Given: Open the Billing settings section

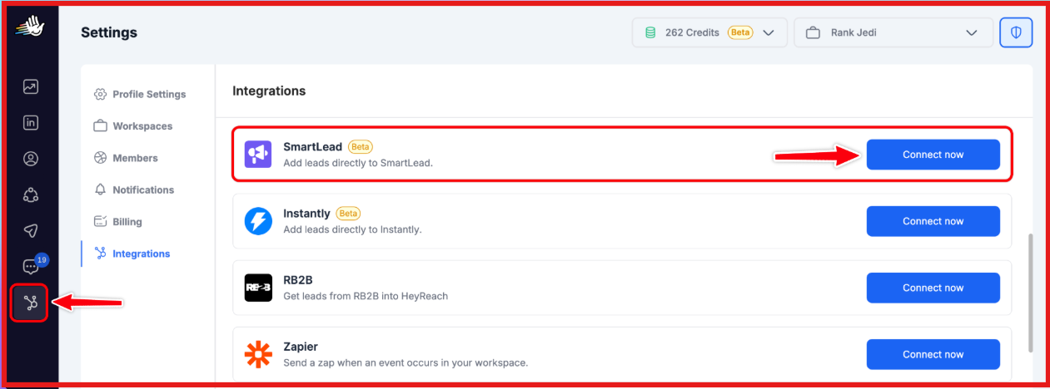Looking at the screenshot, I should click(x=118, y=222).
